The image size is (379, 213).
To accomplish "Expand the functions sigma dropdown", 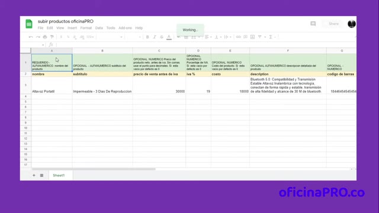I will point(272,37).
